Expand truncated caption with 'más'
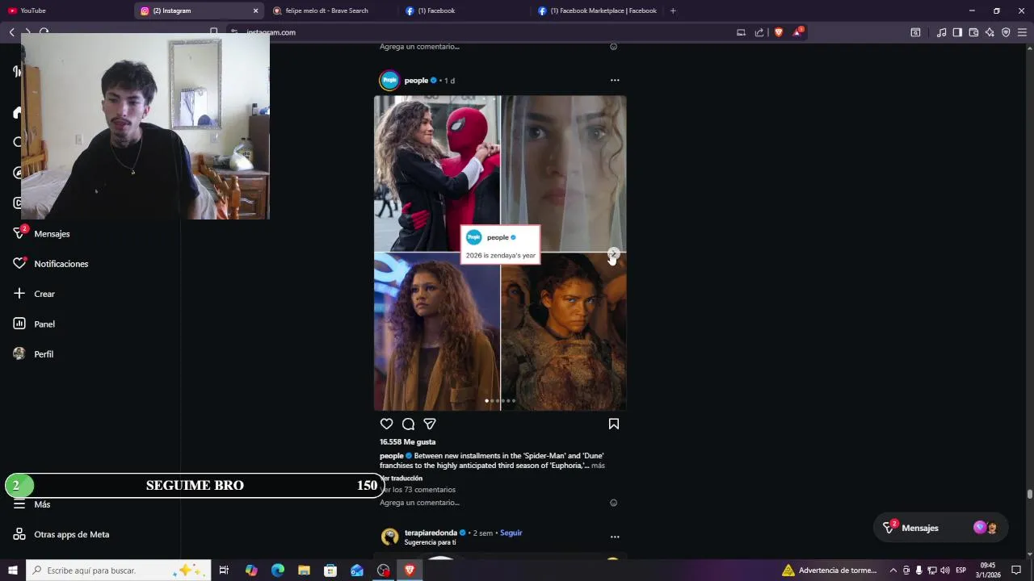This screenshot has width=1034, height=581. tap(598, 466)
